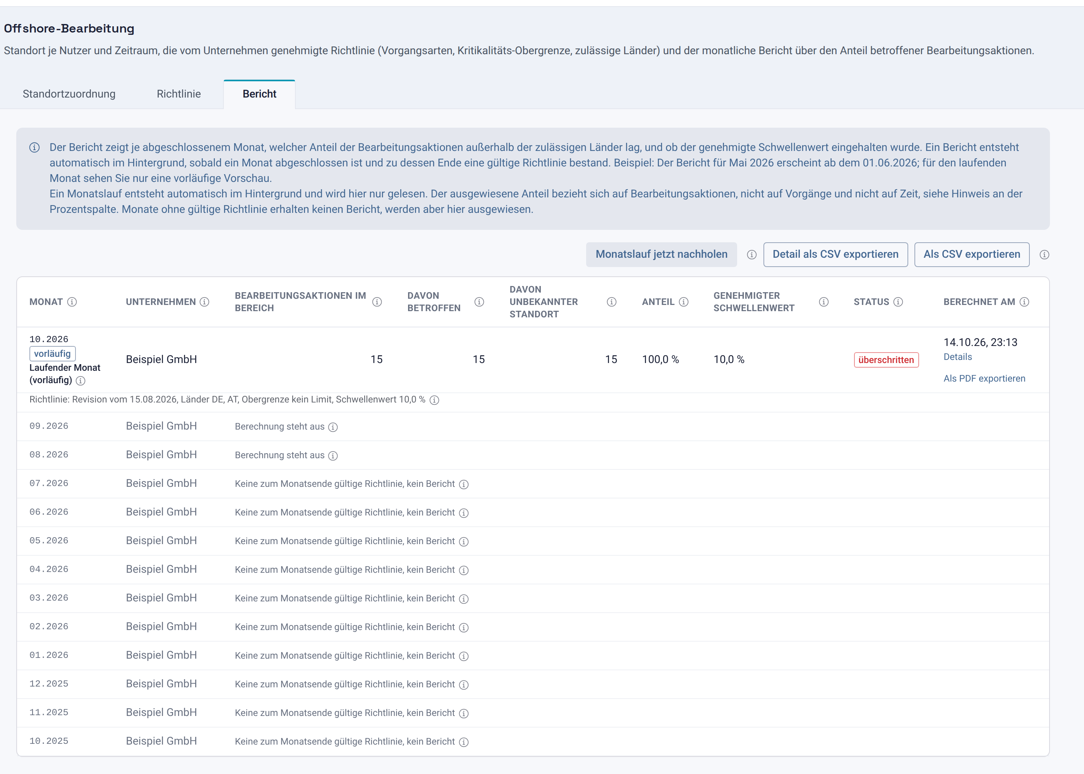Click the red überschritten status badge
The height and width of the screenshot is (774, 1084).
[886, 360]
